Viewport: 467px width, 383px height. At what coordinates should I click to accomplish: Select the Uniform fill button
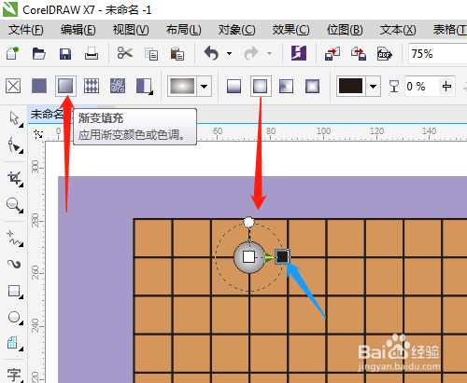click(x=39, y=86)
